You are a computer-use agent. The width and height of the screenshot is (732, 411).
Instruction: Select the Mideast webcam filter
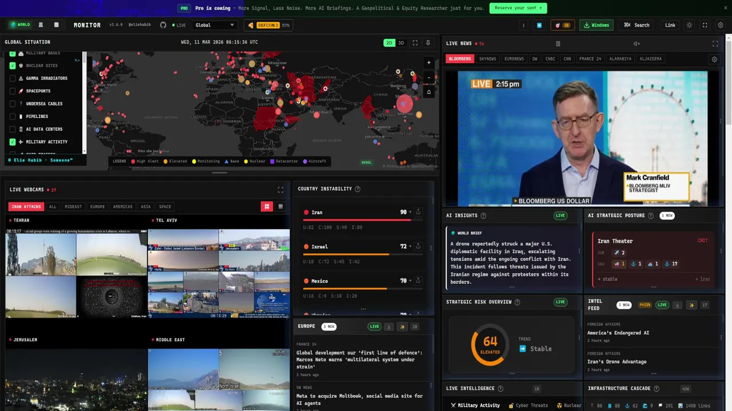tap(73, 207)
